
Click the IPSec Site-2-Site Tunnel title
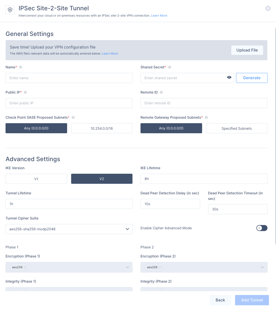click(x=54, y=8)
